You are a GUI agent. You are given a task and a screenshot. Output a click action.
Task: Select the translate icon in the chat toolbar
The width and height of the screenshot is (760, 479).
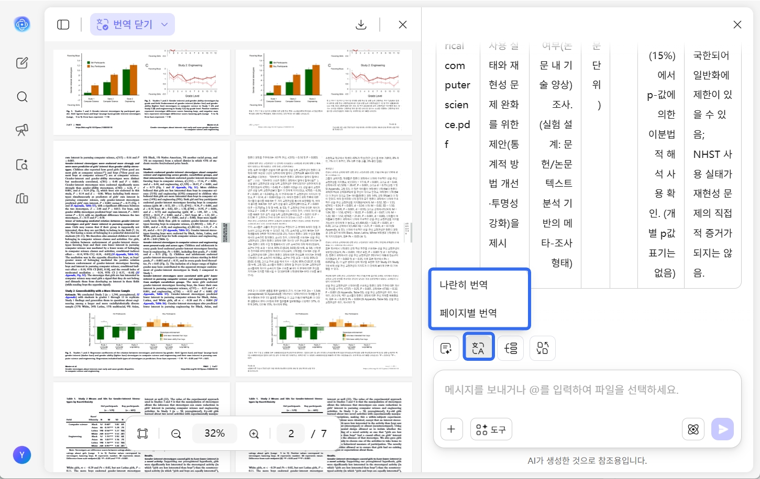click(479, 347)
